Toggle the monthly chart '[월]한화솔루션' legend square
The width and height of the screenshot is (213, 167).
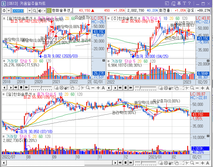coord(4,18)
